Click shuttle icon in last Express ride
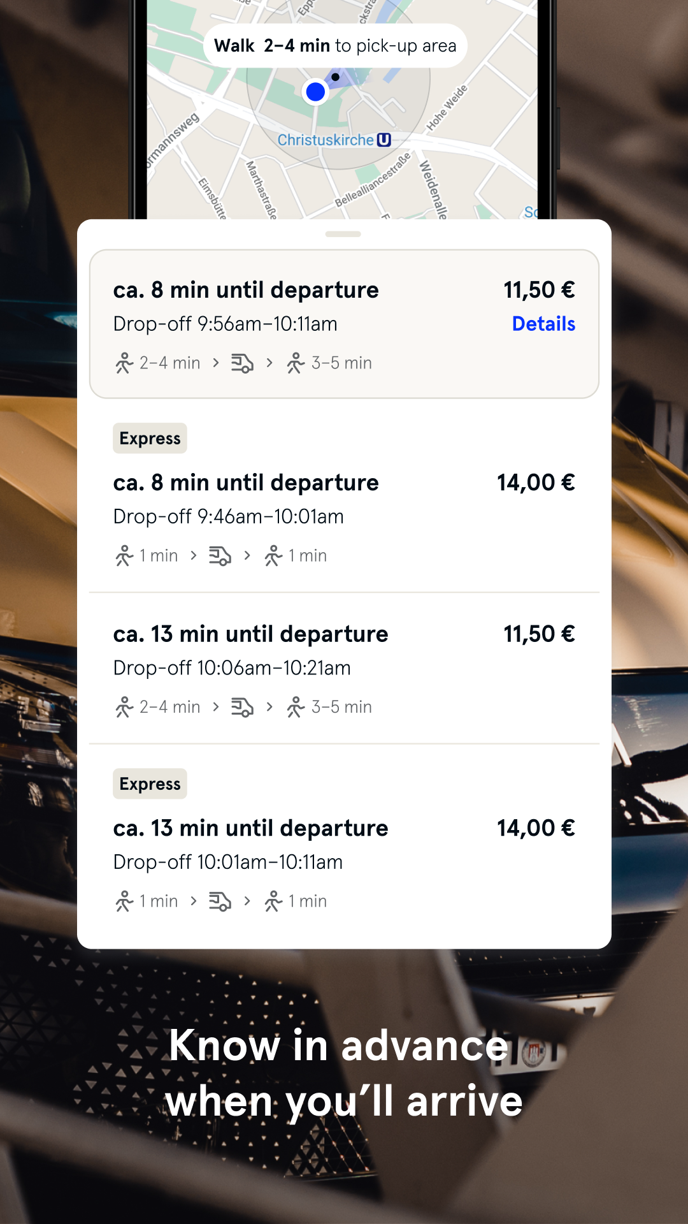The height and width of the screenshot is (1224, 688). click(x=220, y=901)
